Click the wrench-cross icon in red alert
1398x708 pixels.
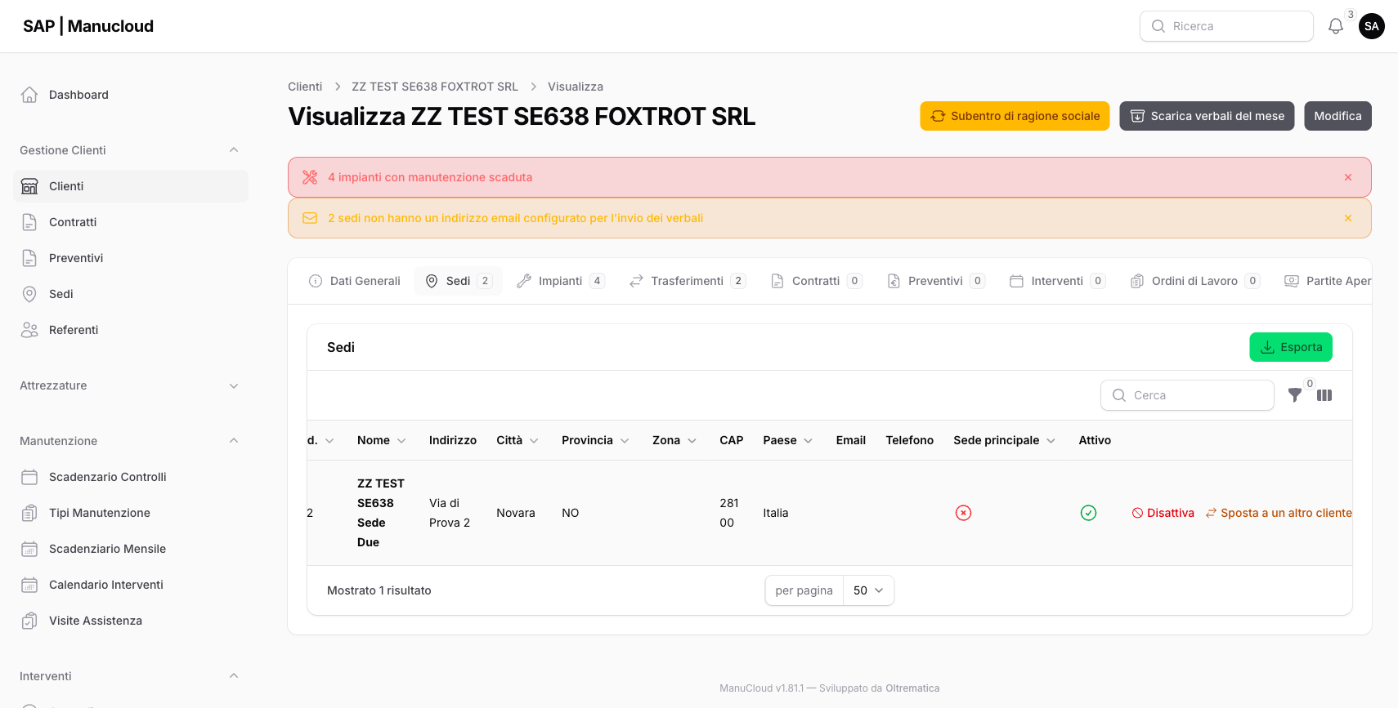click(x=310, y=177)
